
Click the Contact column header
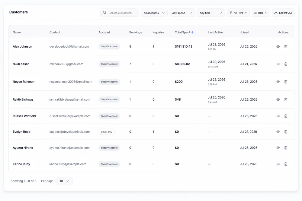(55, 32)
